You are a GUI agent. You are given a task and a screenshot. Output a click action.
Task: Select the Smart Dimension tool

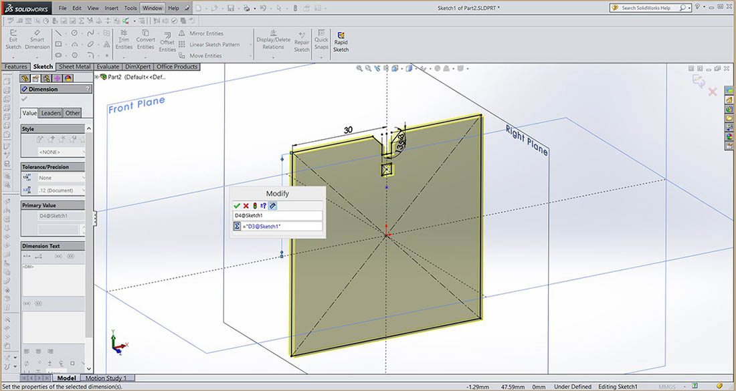click(x=37, y=39)
